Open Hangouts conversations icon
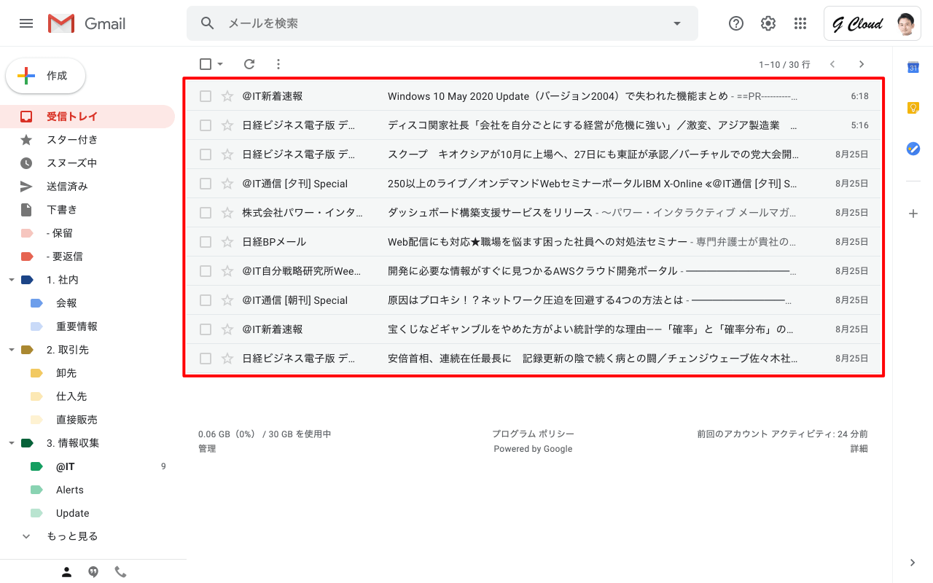Screen dimensions: 933x583 tap(93, 572)
